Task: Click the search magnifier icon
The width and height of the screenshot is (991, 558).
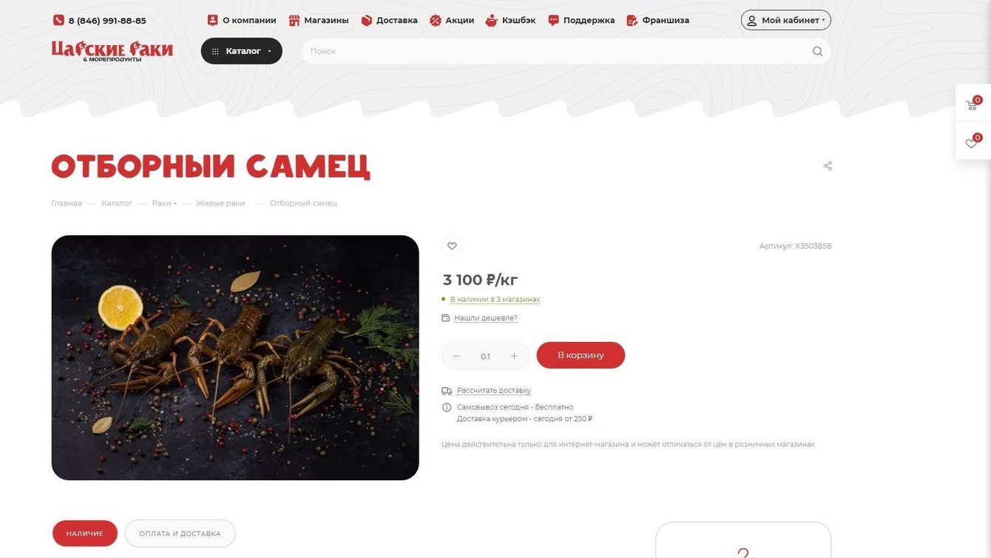Action: point(817,51)
